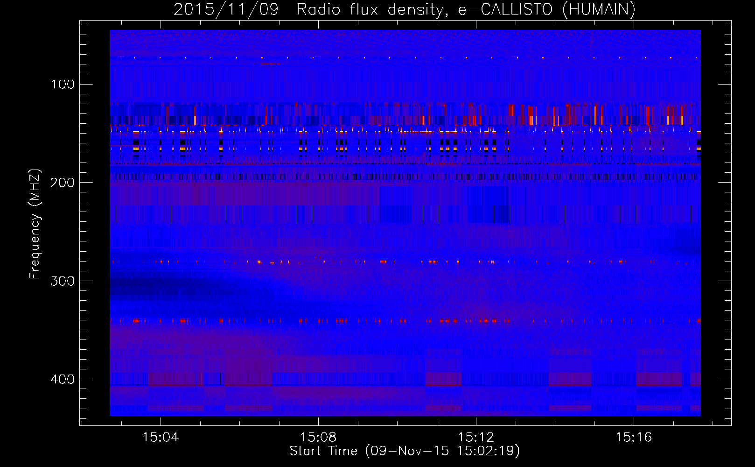
Task: Click the 15:04 time tick label
Action: (x=161, y=438)
